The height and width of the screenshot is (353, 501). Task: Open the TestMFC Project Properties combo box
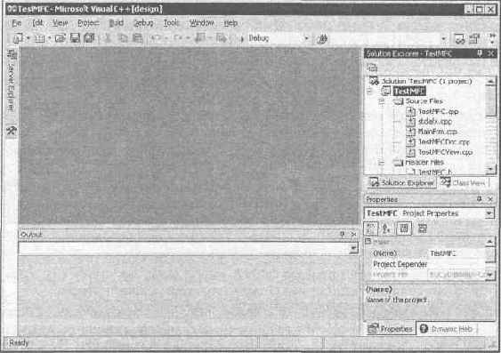click(x=429, y=213)
